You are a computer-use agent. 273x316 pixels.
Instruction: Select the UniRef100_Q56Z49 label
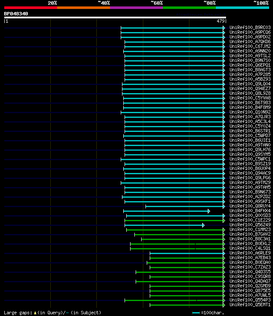tap(250, 225)
